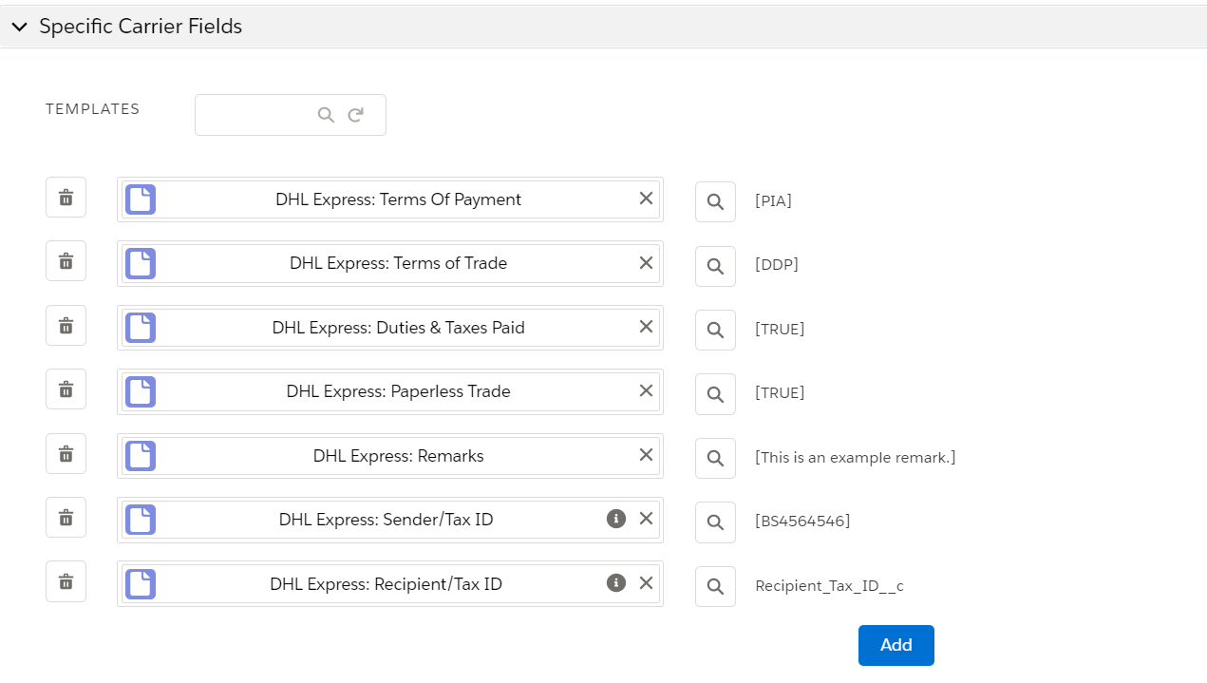Click the document icon of Duties & Taxes Paid
1207x683 pixels.
coord(141,328)
